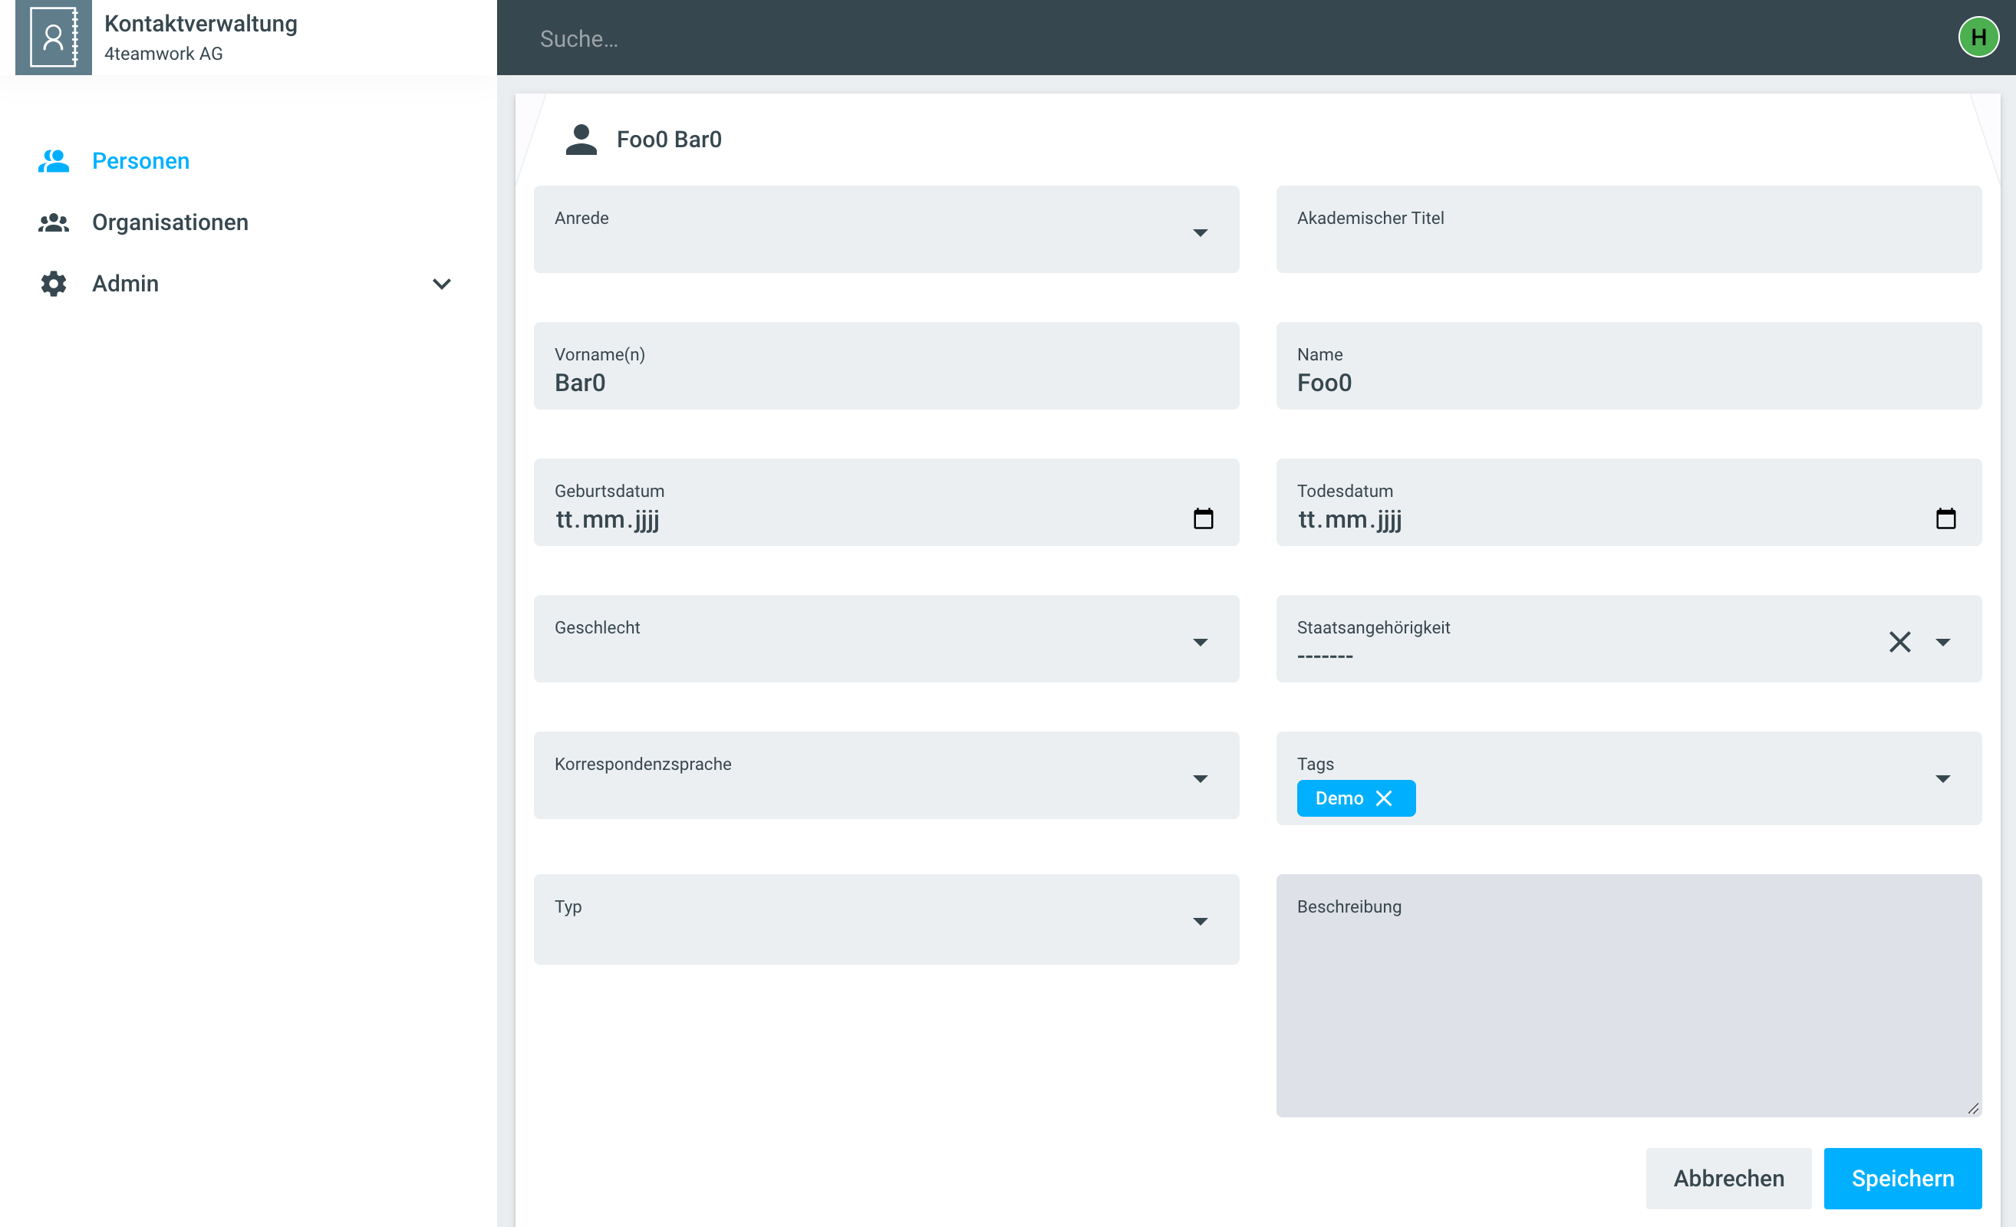Click the Admin gear icon in sidebar
Image resolution: width=2016 pixels, height=1227 pixels.
pos(54,284)
